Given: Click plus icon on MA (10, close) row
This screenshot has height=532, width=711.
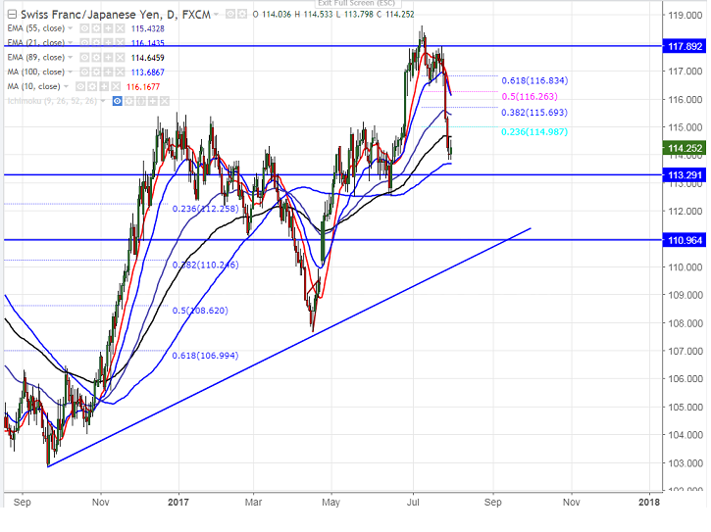Looking at the screenshot, I should (104, 86).
